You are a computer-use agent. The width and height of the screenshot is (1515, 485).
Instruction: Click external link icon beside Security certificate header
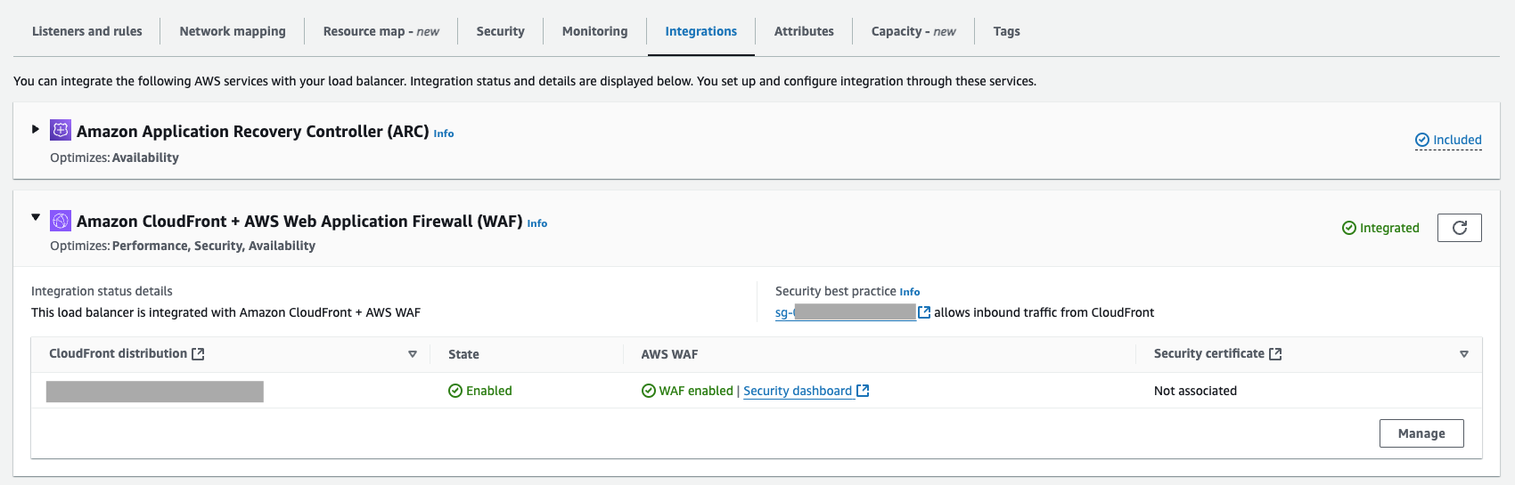(1275, 354)
